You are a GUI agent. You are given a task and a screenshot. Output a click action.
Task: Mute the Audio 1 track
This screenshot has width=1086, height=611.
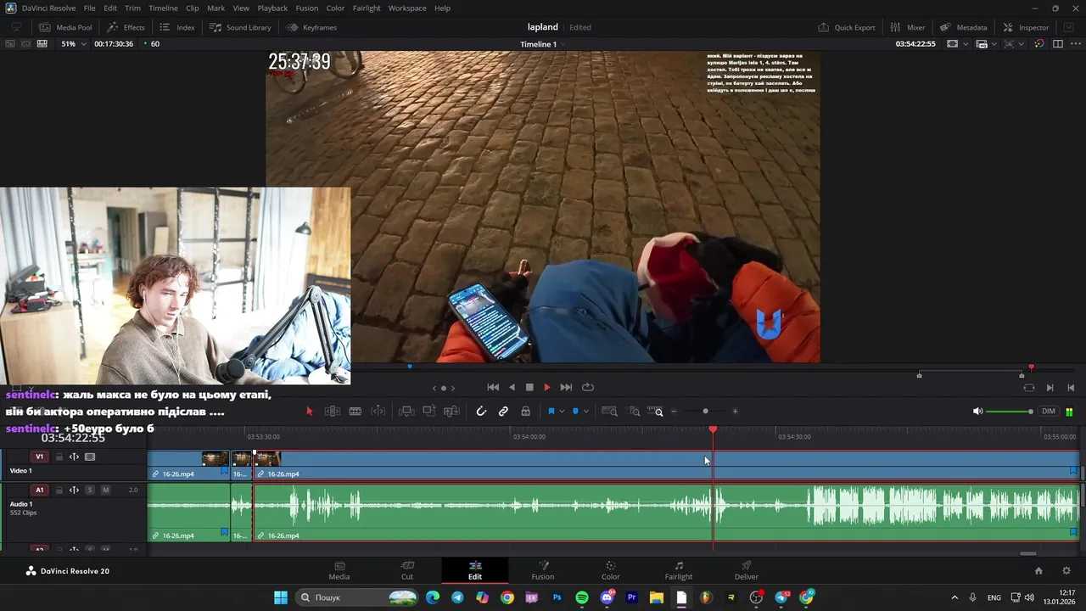(105, 490)
